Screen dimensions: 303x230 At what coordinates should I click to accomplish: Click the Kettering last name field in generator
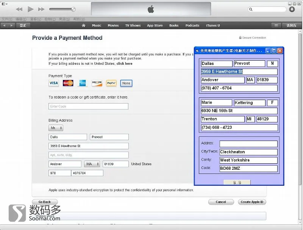pos(250,103)
